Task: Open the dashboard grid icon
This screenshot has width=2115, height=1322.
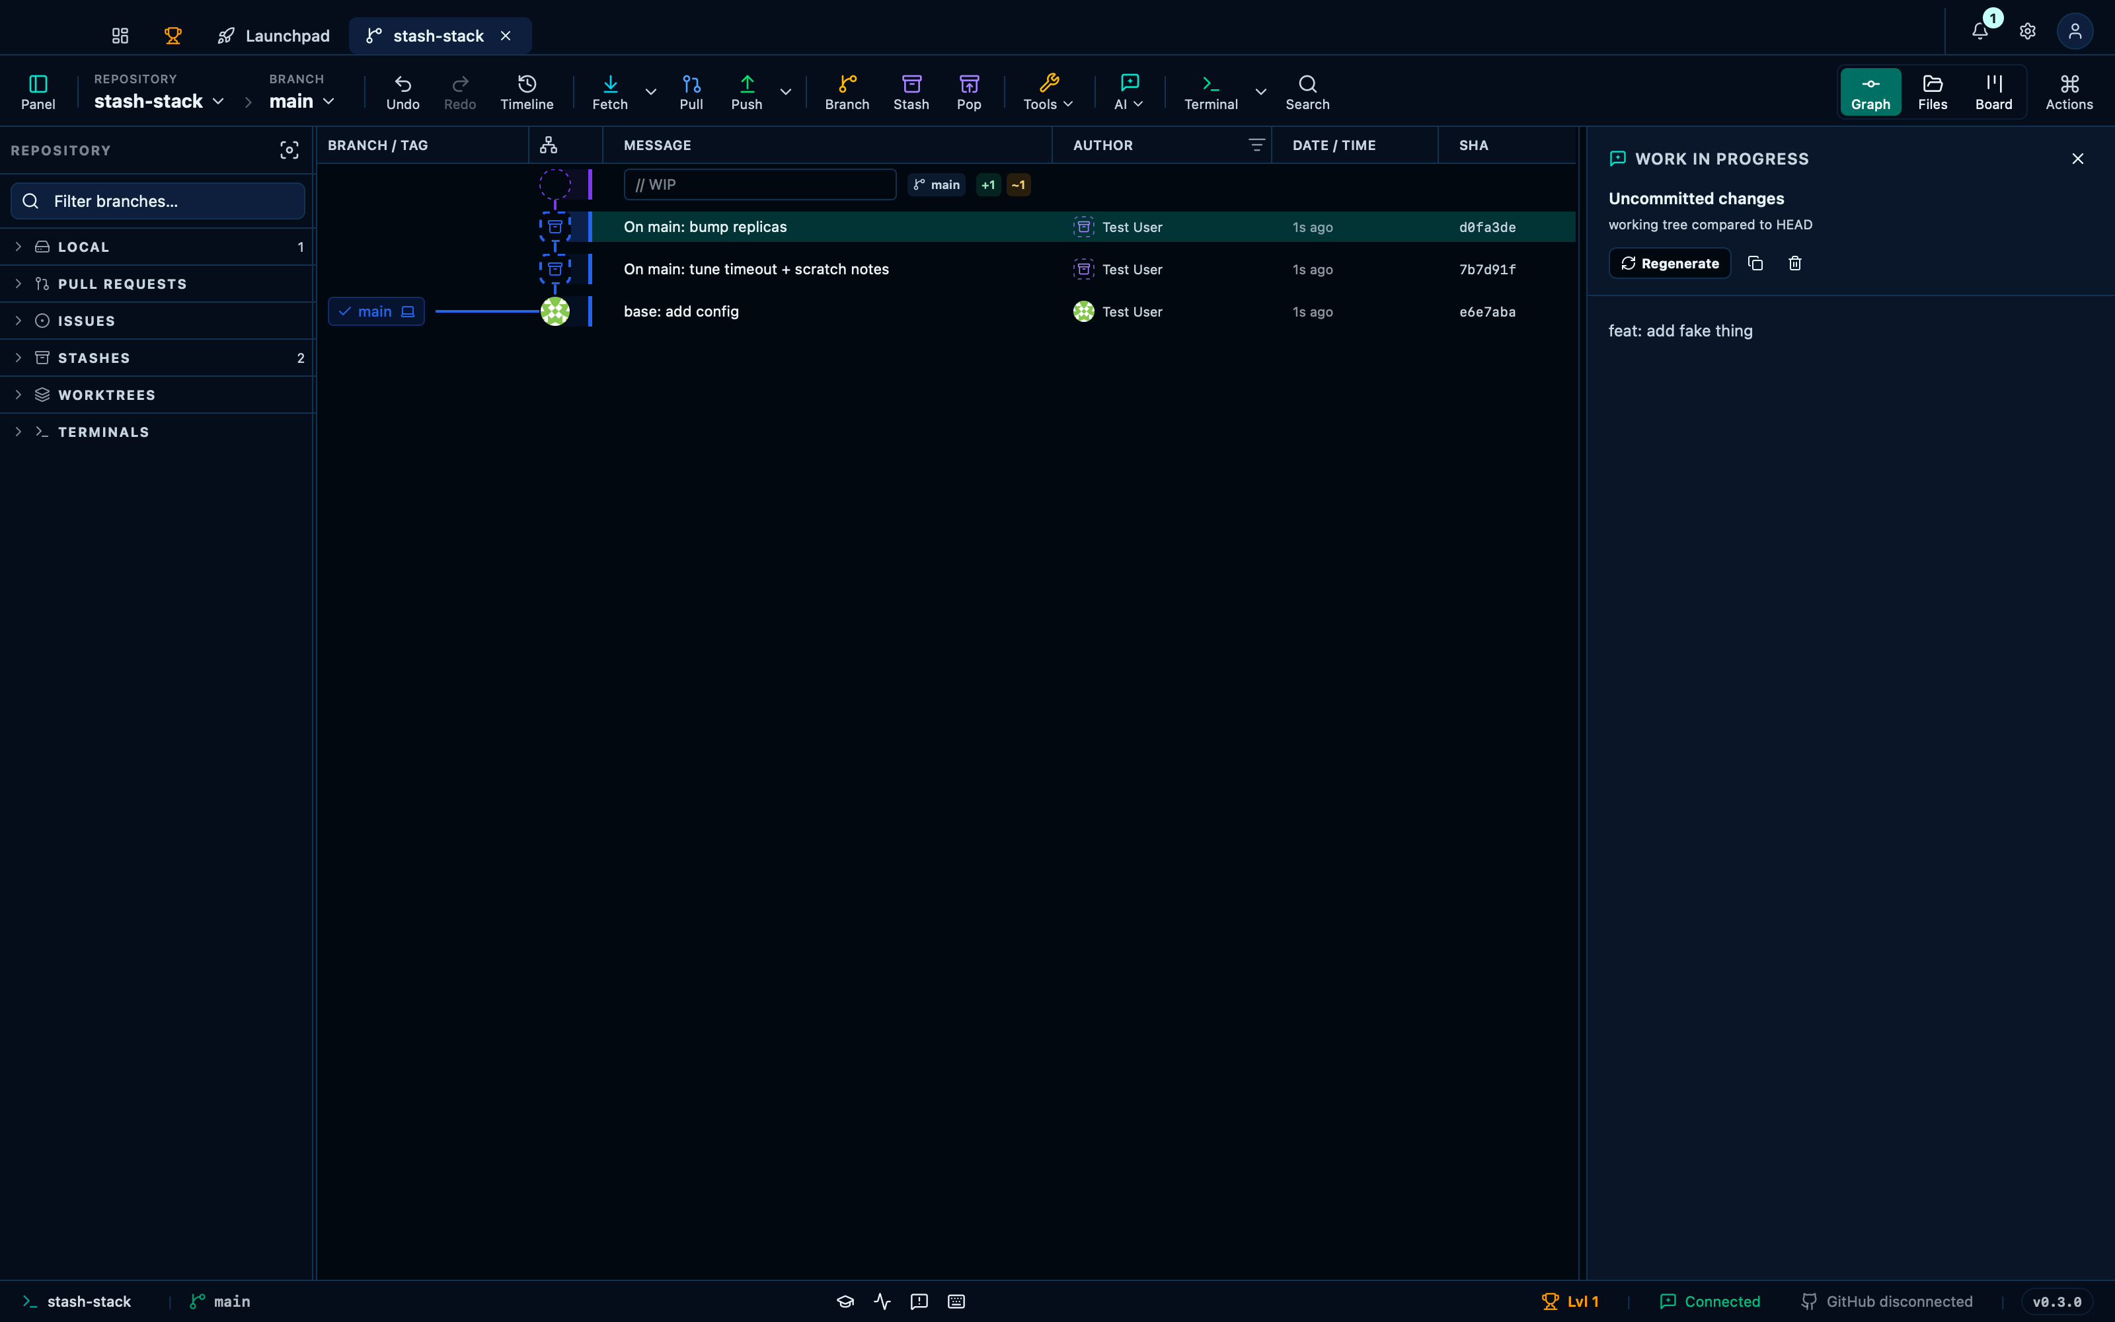Action: pos(120,35)
